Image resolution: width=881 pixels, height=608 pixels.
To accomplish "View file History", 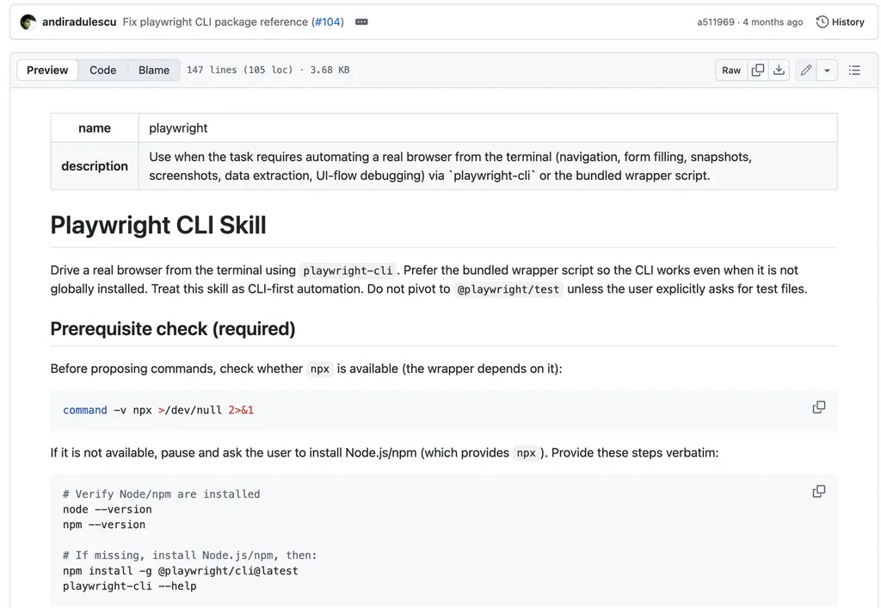I will 841,22.
